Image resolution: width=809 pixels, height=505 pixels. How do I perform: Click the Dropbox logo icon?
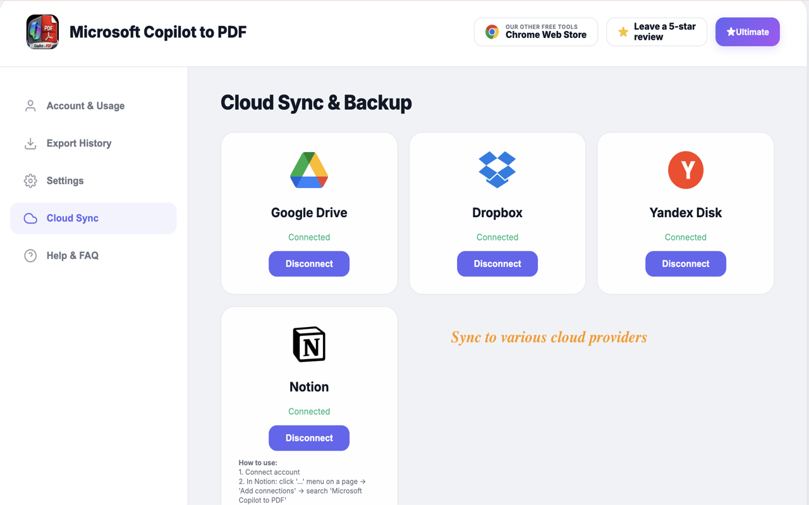point(497,170)
